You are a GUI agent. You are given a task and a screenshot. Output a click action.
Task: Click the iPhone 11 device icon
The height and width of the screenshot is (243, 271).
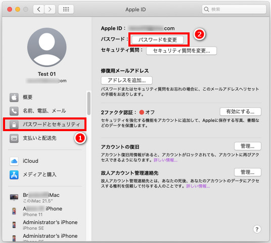coord(14,211)
